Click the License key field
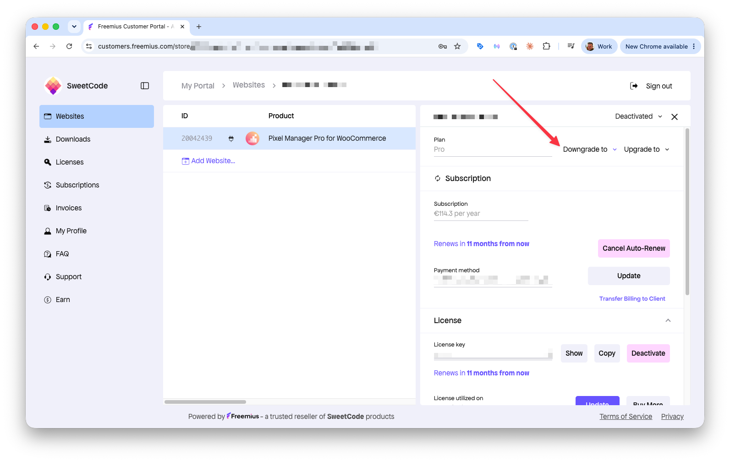The image size is (730, 462). pyautogui.click(x=493, y=354)
